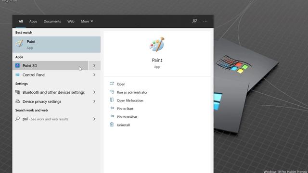The height and width of the screenshot is (173, 308).
Task: Switch to the Web tab
Action: [71, 21]
